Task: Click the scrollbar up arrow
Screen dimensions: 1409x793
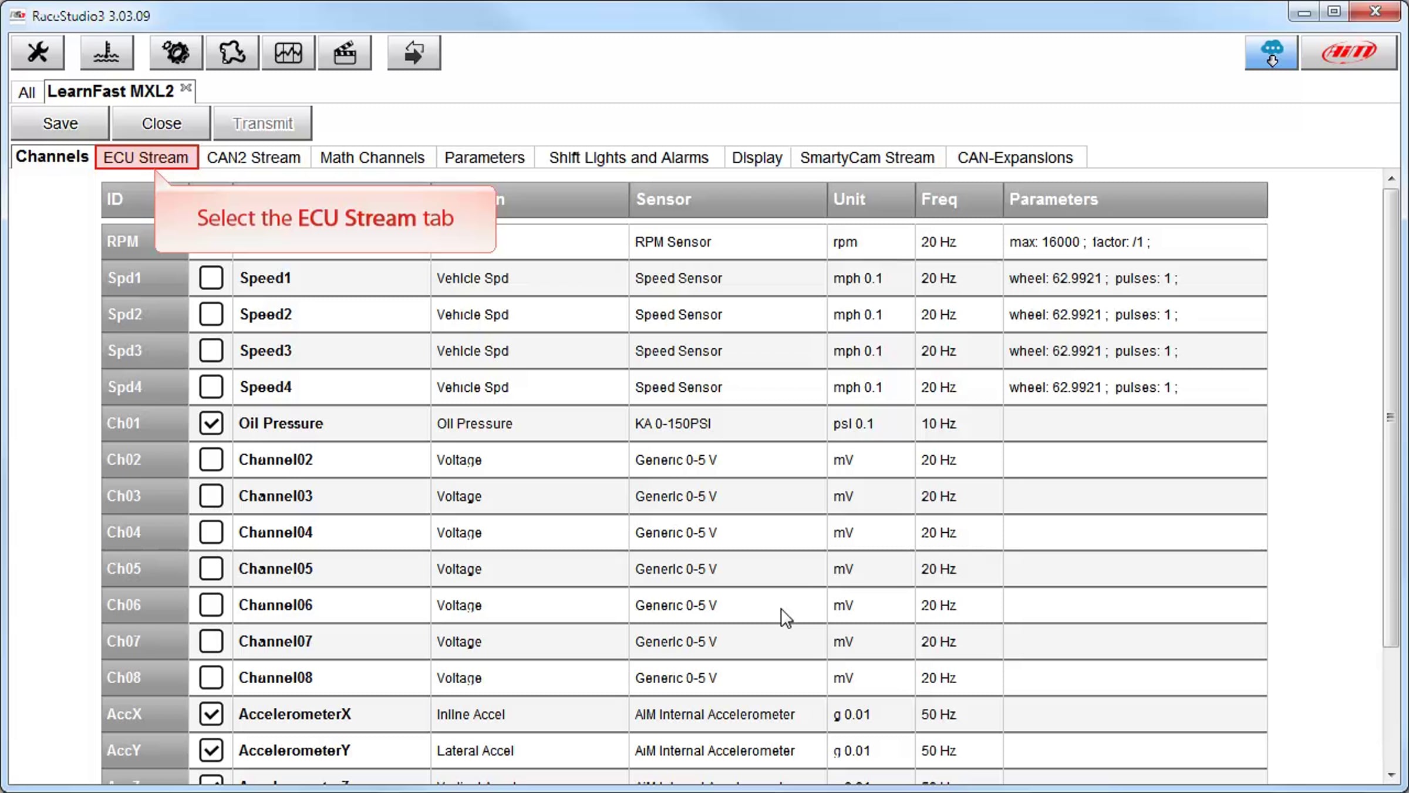Action: pyautogui.click(x=1391, y=178)
